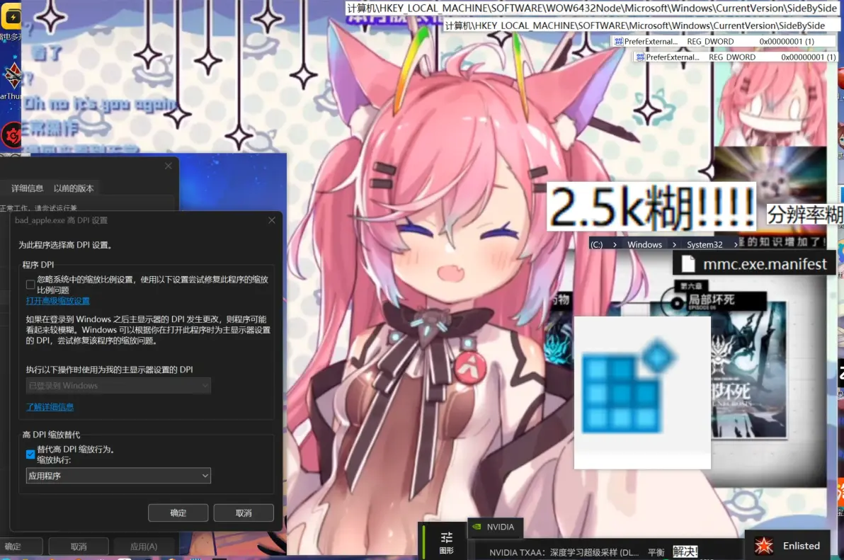Click 确定 in the DPI dialog
The height and width of the screenshot is (560, 844).
click(x=178, y=513)
